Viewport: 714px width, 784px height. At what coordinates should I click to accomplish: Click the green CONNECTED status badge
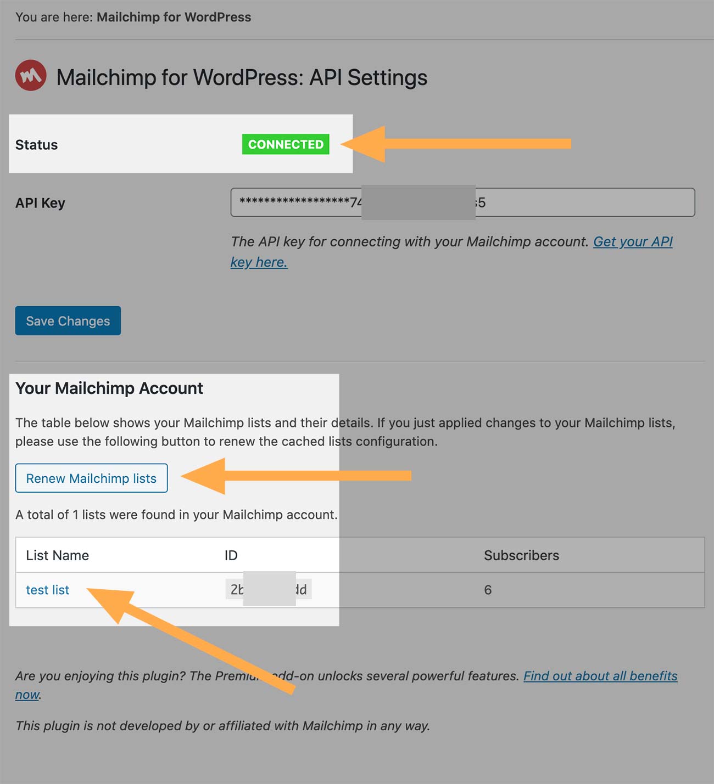(x=285, y=144)
